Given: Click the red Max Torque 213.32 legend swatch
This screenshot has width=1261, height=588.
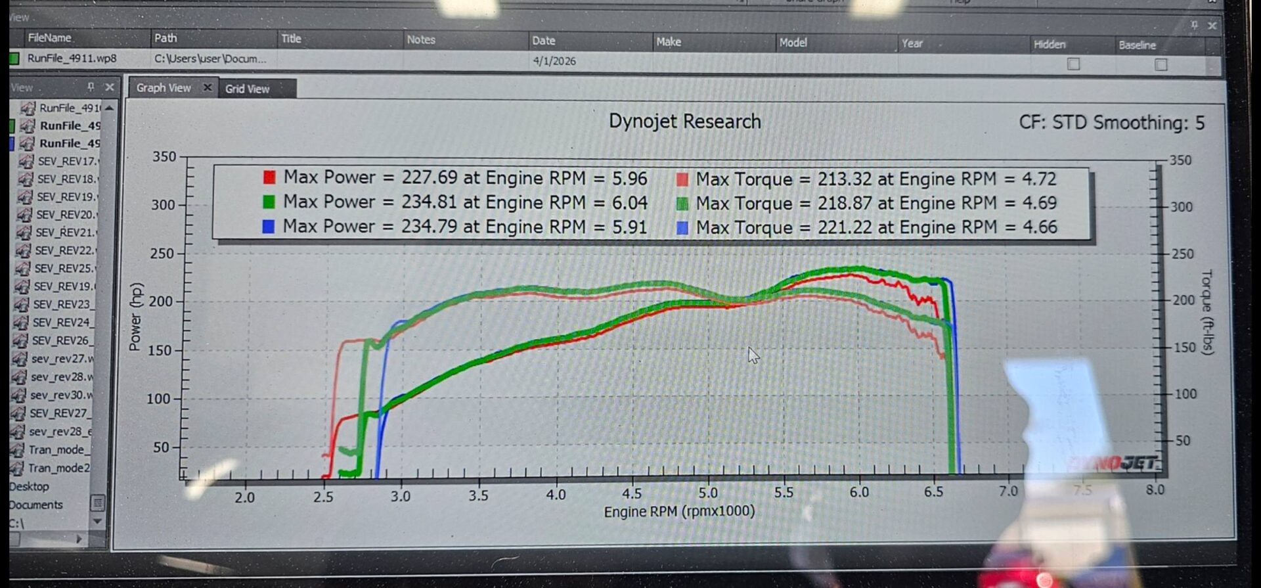Looking at the screenshot, I should point(682,179).
